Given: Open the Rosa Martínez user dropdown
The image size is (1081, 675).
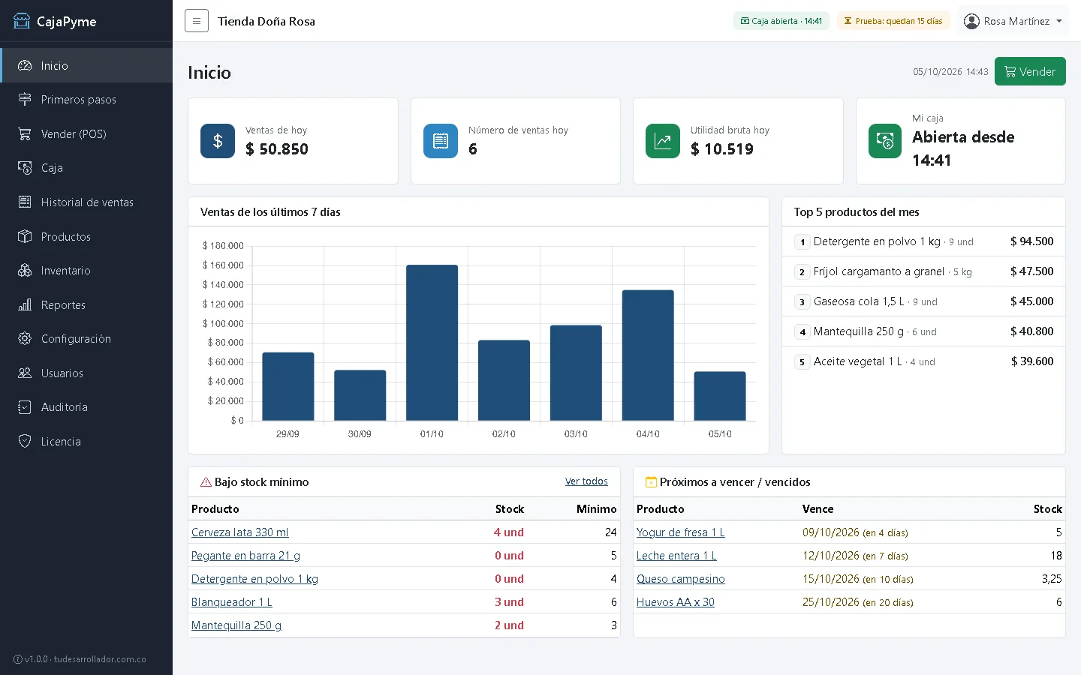Looking at the screenshot, I should (x=1013, y=21).
